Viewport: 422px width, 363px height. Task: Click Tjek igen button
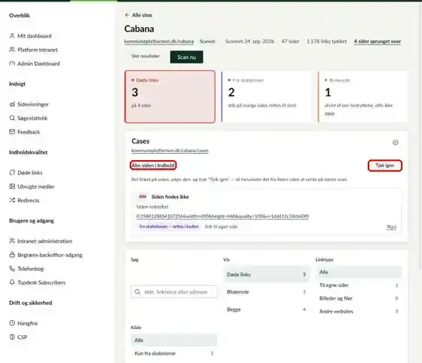[385, 165]
